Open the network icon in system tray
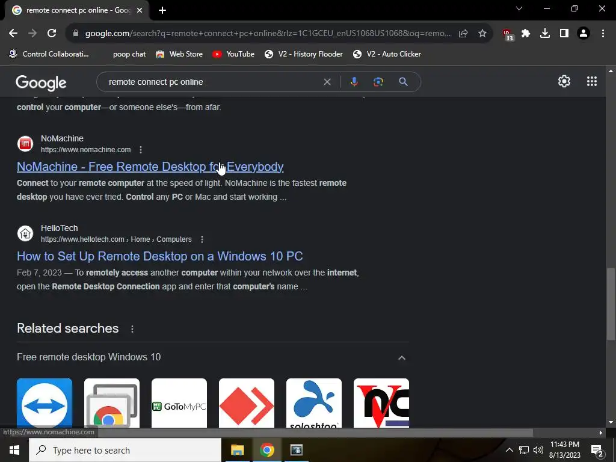The image size is (616, 462). click(x=524, y=450)
